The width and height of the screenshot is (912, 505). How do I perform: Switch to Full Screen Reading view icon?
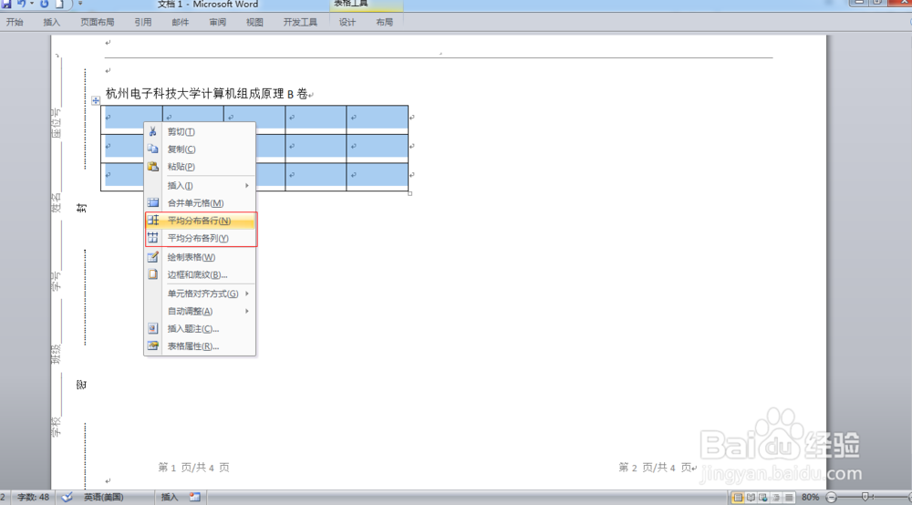[x=751, y=498]
